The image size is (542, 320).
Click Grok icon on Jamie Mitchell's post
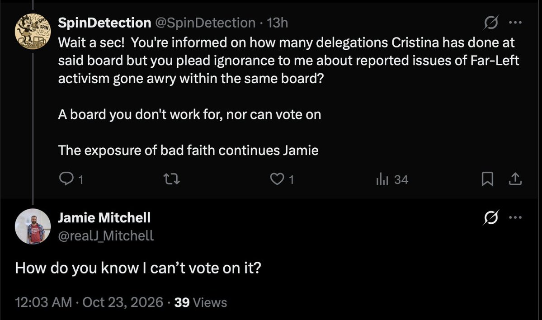pos(491,217)
